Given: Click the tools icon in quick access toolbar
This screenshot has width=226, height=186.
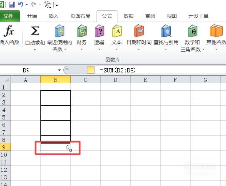Looking at the screenshot, I should click(x=47, y=5).
